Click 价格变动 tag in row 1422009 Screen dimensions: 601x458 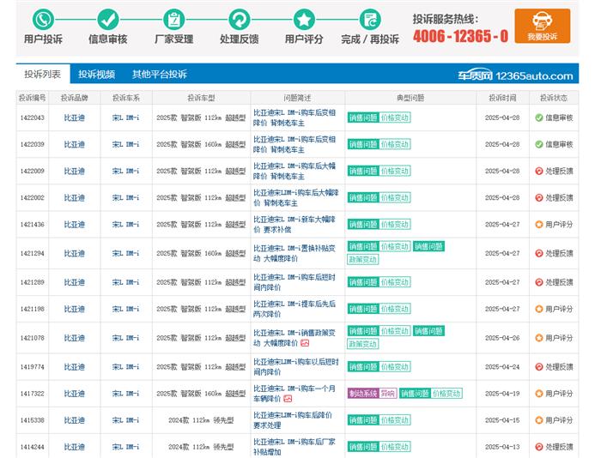click(395, 171)
